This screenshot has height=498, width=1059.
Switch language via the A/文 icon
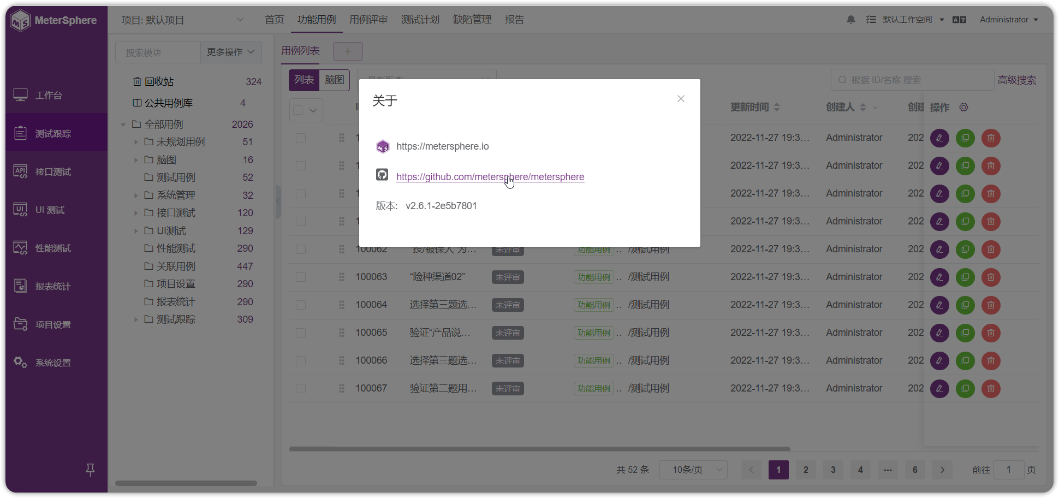point(959,20)
